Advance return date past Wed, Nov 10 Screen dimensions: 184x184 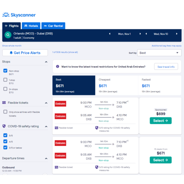[177, 34]
